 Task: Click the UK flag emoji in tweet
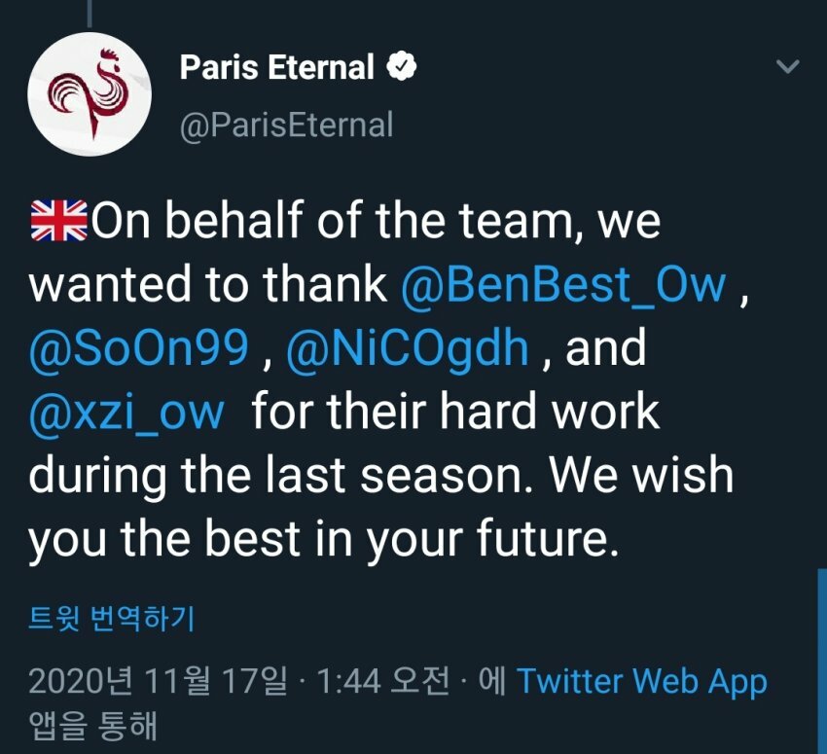(58, 221)
